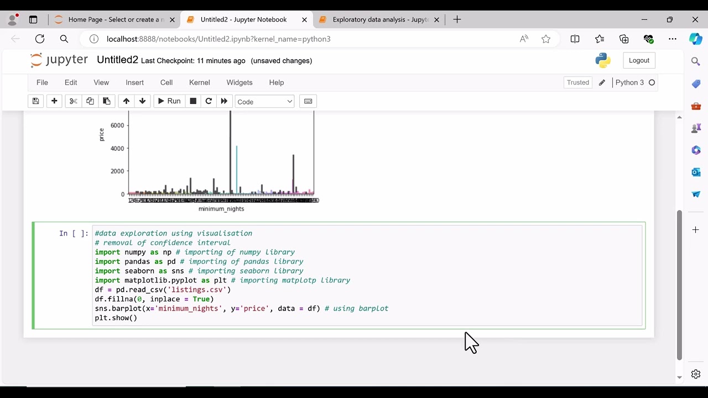Open Outlook in the sidebar
Screen dimensions: 708x398
(x=696, y=172)
